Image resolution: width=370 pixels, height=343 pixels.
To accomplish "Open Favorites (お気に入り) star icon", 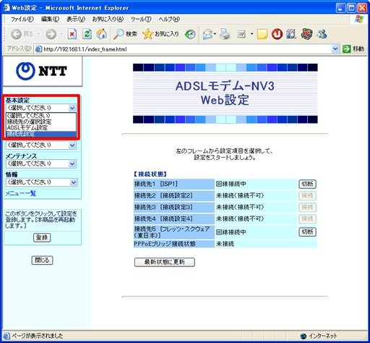I will (147, 34).
